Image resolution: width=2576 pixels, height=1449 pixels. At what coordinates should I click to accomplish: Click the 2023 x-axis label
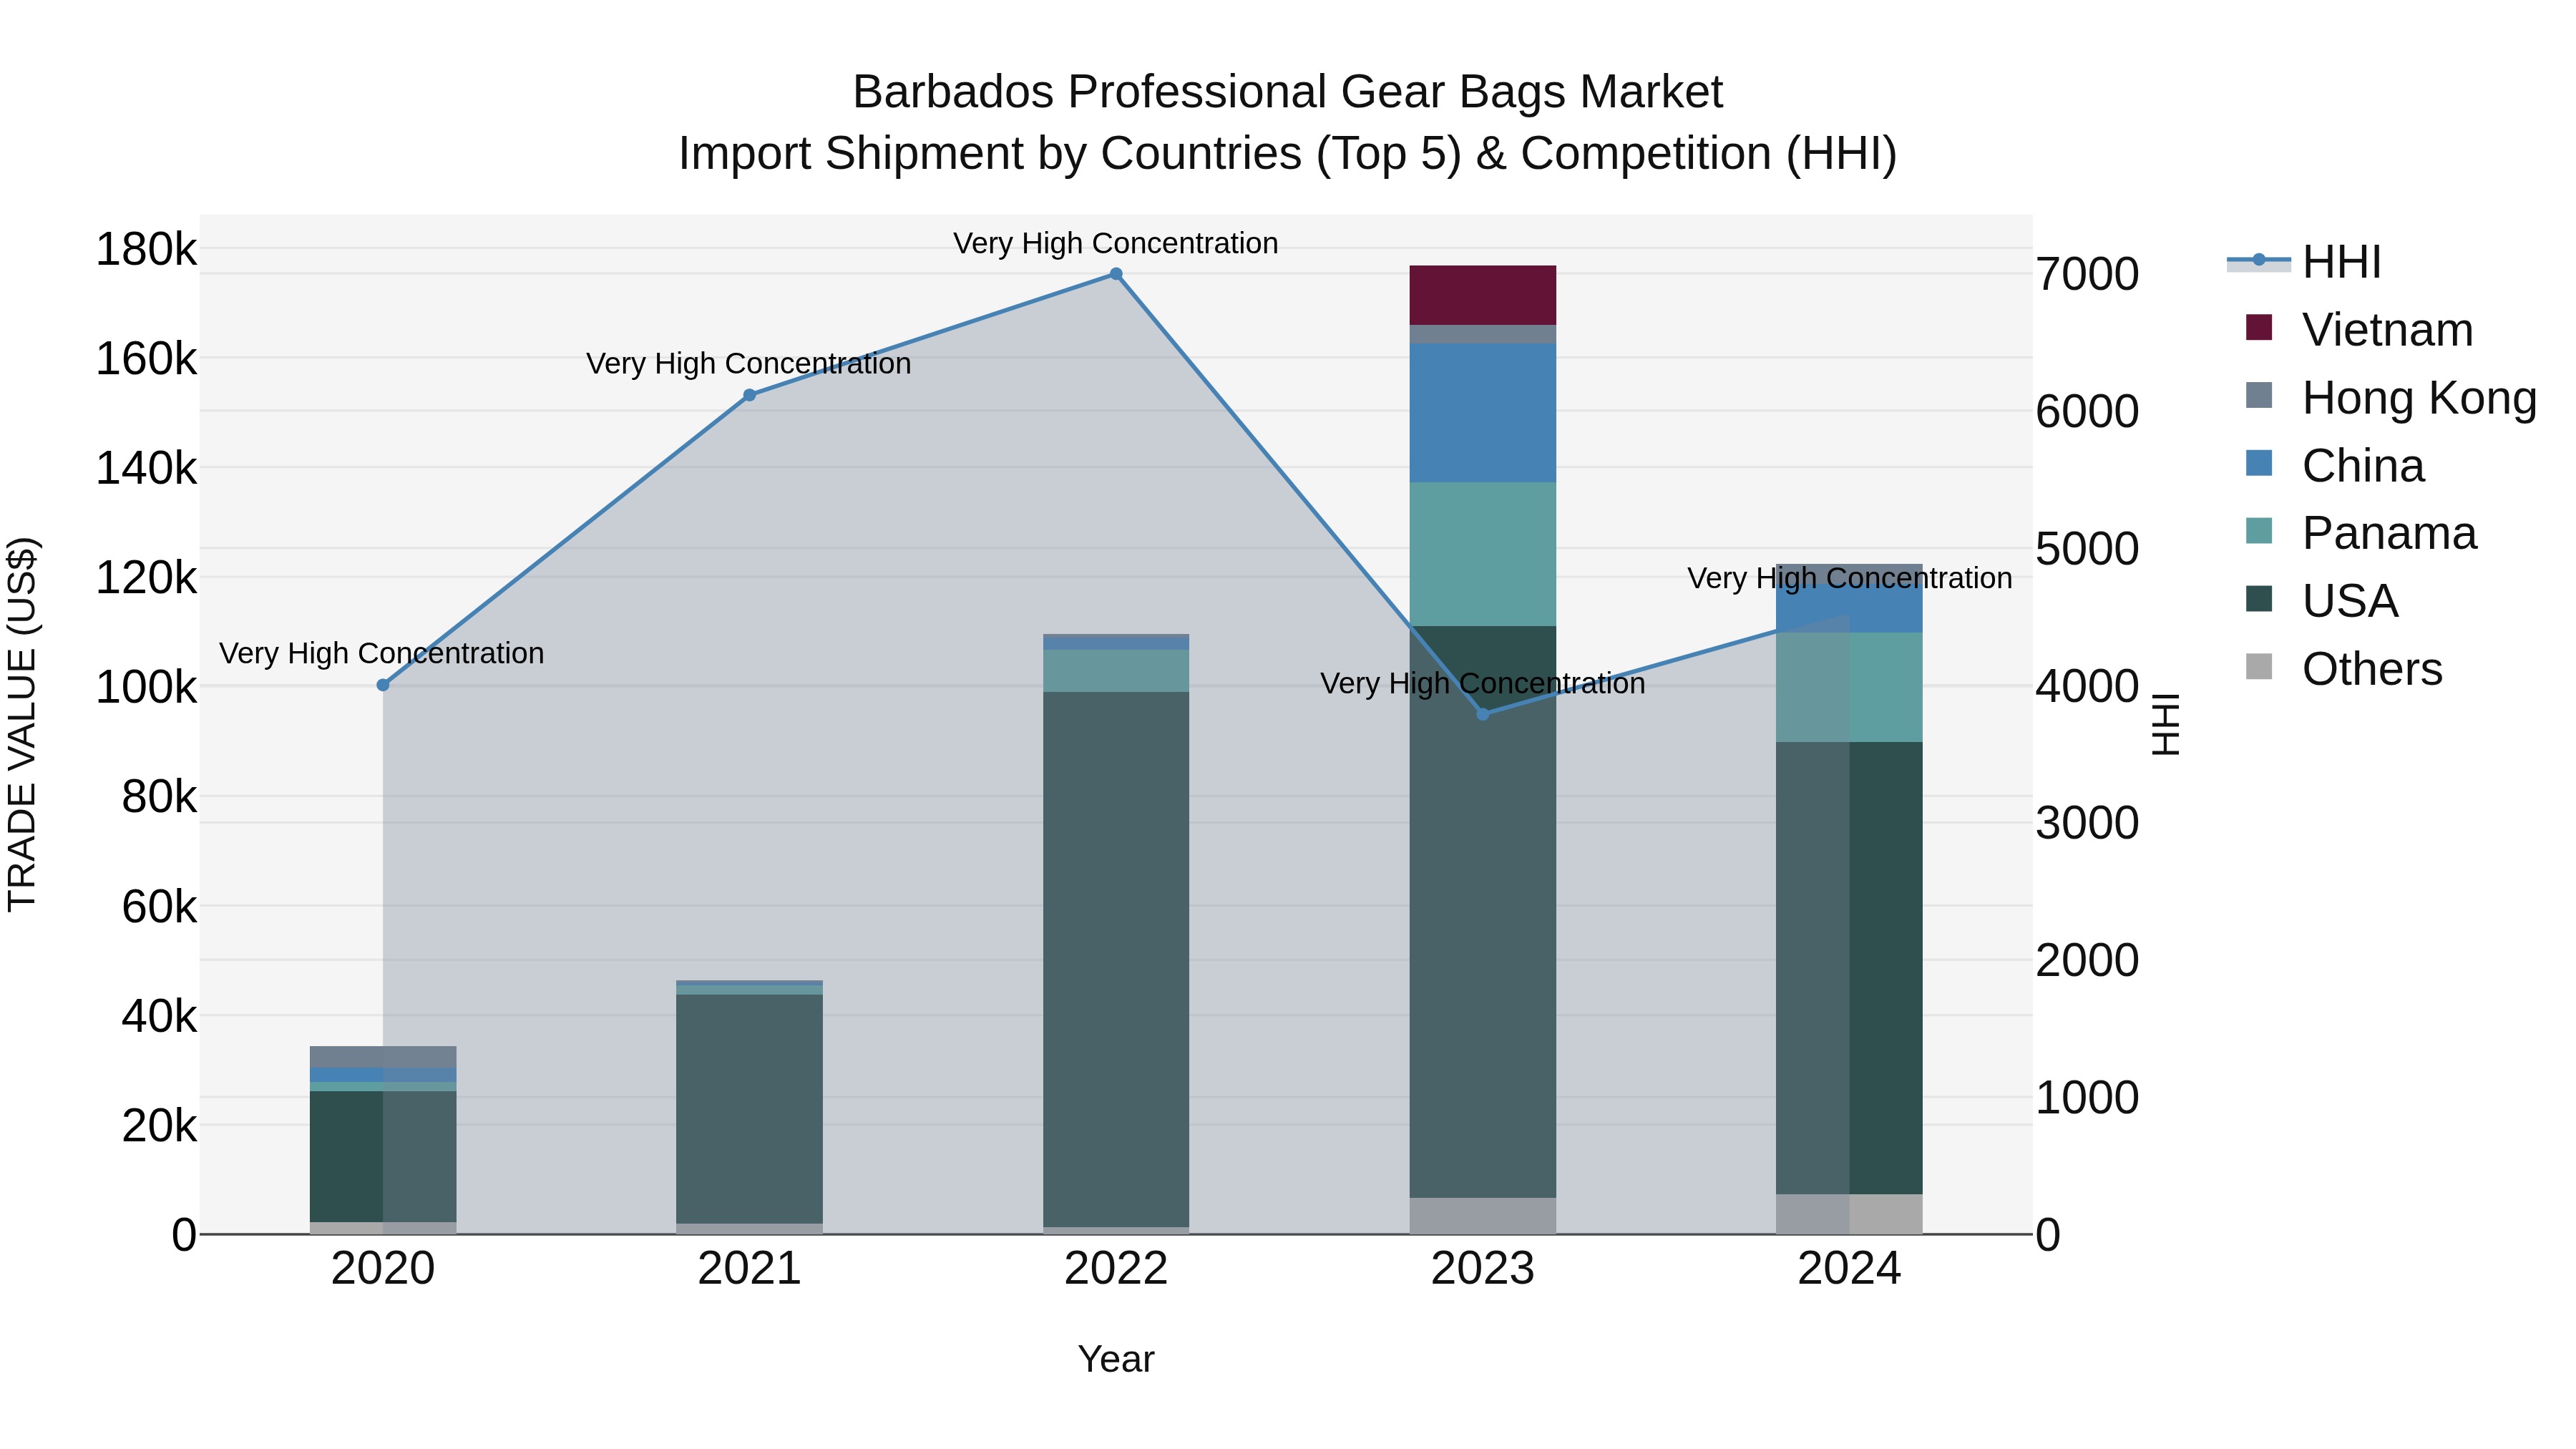point(1483,1269)
